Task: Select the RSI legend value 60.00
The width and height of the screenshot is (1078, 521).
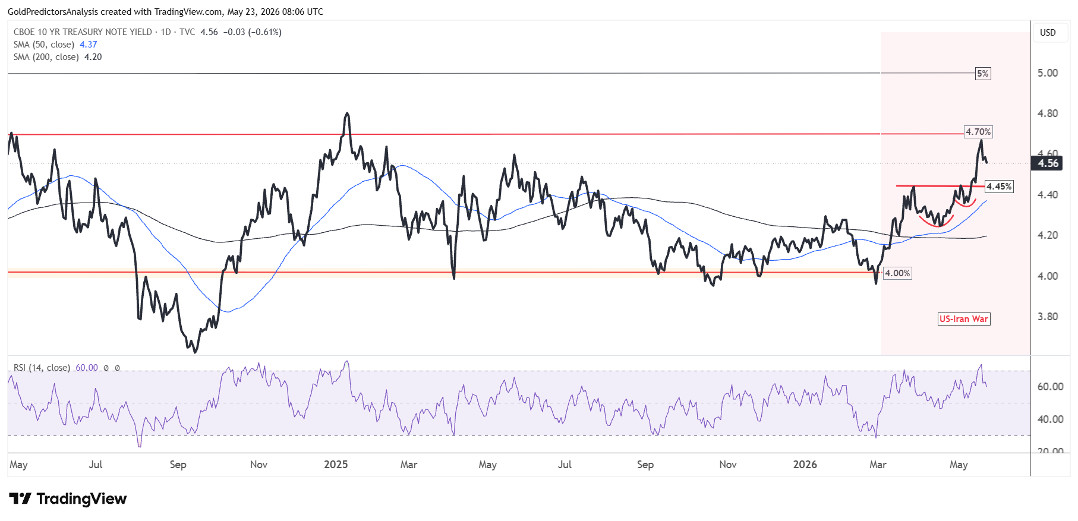Action: click(87, 368)
